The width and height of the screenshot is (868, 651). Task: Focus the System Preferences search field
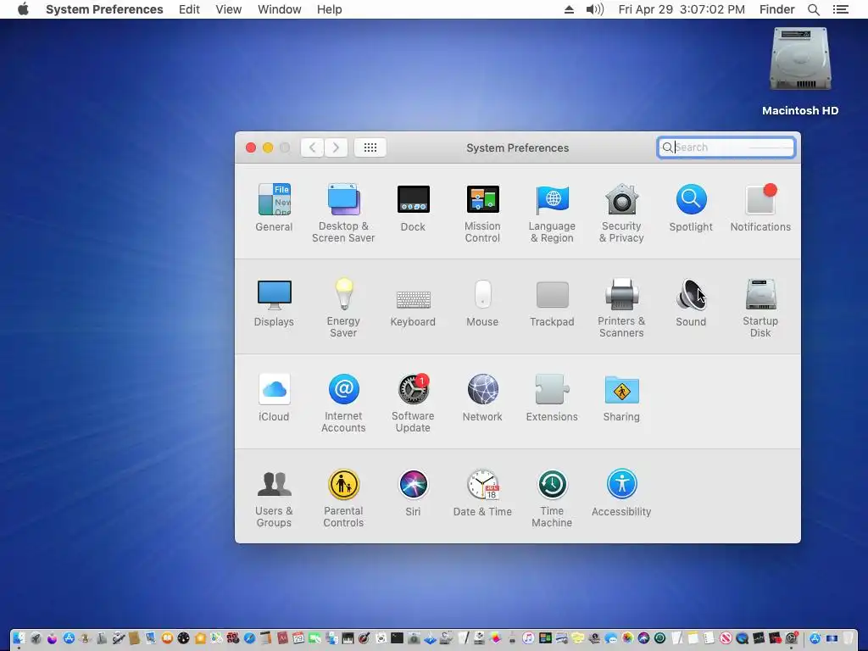[726, 147]
